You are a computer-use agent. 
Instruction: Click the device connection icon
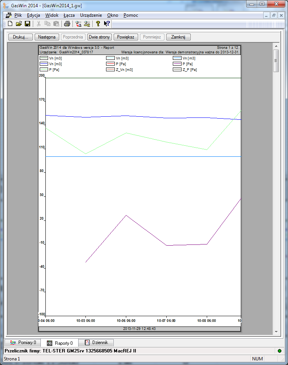(x=78, y=24)
